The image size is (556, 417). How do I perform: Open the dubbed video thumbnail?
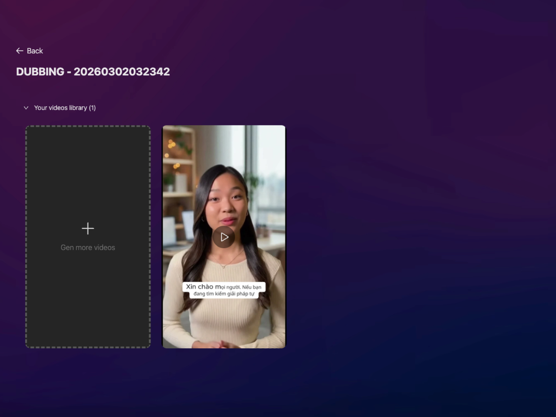(224, 174)
